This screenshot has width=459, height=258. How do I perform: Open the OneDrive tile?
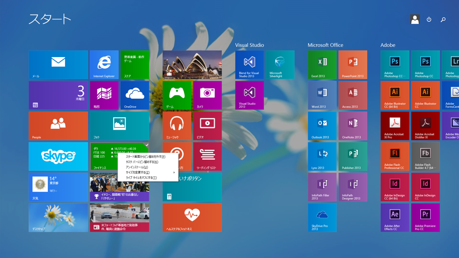(x=135, y=96)
